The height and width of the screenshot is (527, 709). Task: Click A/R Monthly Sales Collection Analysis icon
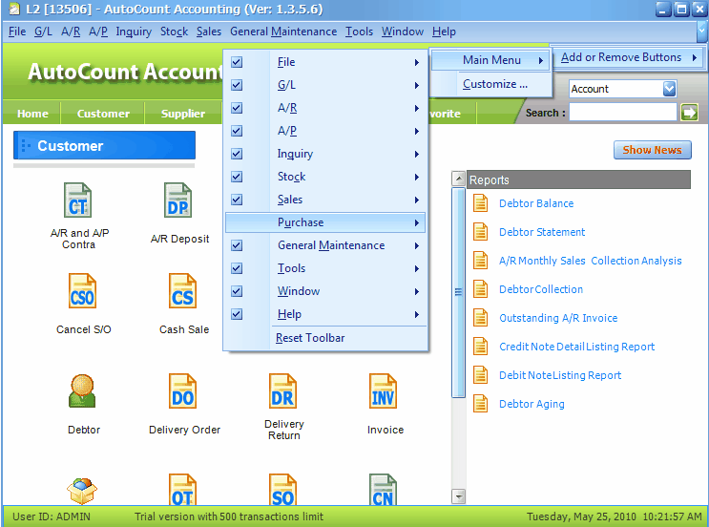pos(480,261)
